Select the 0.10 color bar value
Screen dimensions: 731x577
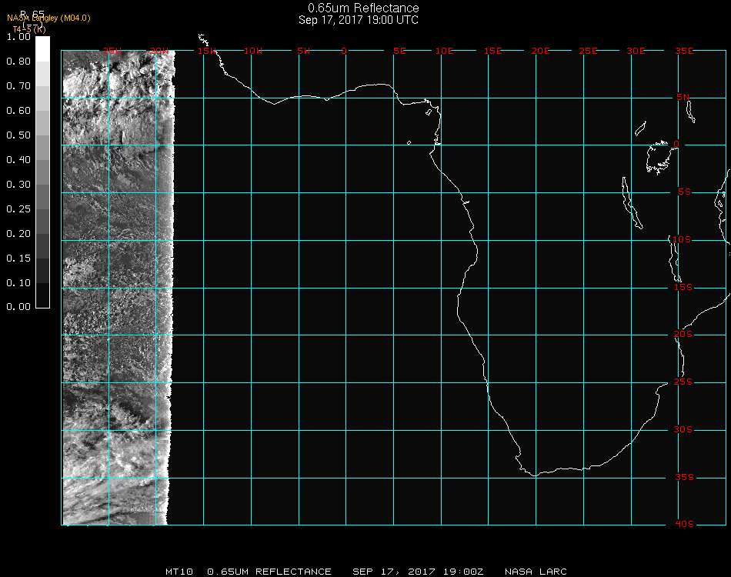click(x=18, y=283)
